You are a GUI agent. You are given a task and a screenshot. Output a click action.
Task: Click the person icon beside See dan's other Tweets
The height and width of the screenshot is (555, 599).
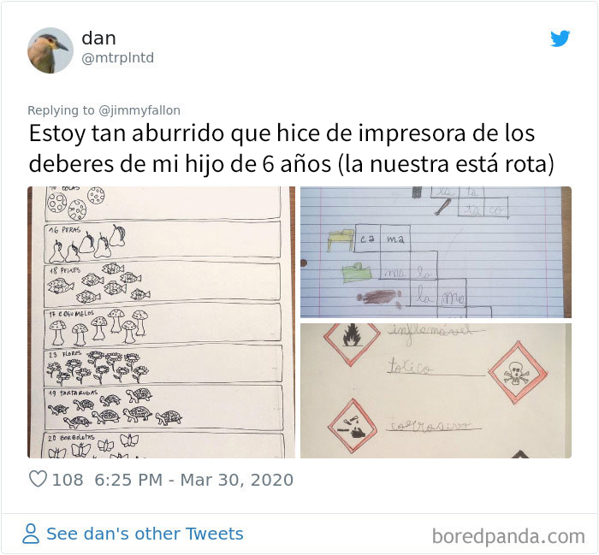(x=31, y=534)
